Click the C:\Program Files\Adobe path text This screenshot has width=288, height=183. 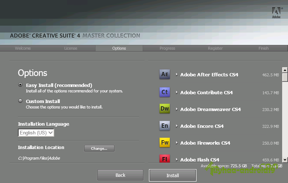click(39, 158)
